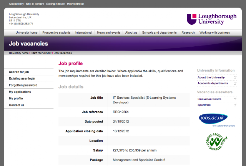246x166 pixels.
Task: Click the salary value £27,578 to £35,939
Action: 135,150
